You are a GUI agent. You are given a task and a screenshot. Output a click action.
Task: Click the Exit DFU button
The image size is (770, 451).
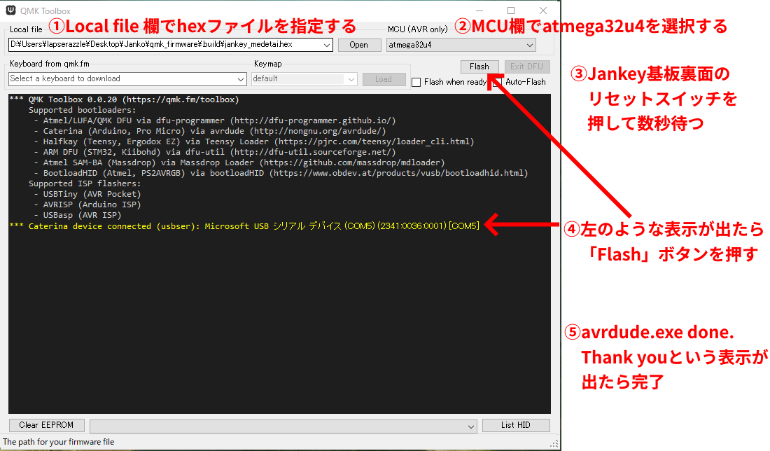point(526,67)
